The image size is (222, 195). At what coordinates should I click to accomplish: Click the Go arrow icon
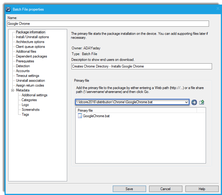(194, 102)
